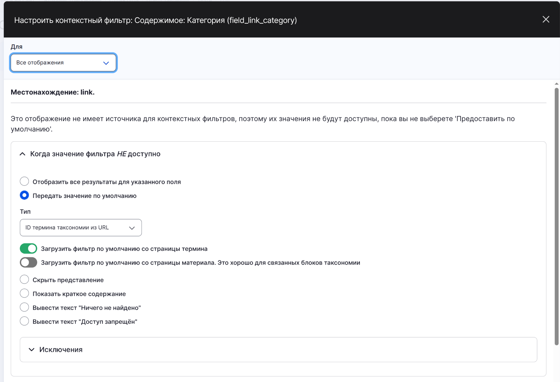Click the chevron in 'Все отображения' select

(106, 63)
